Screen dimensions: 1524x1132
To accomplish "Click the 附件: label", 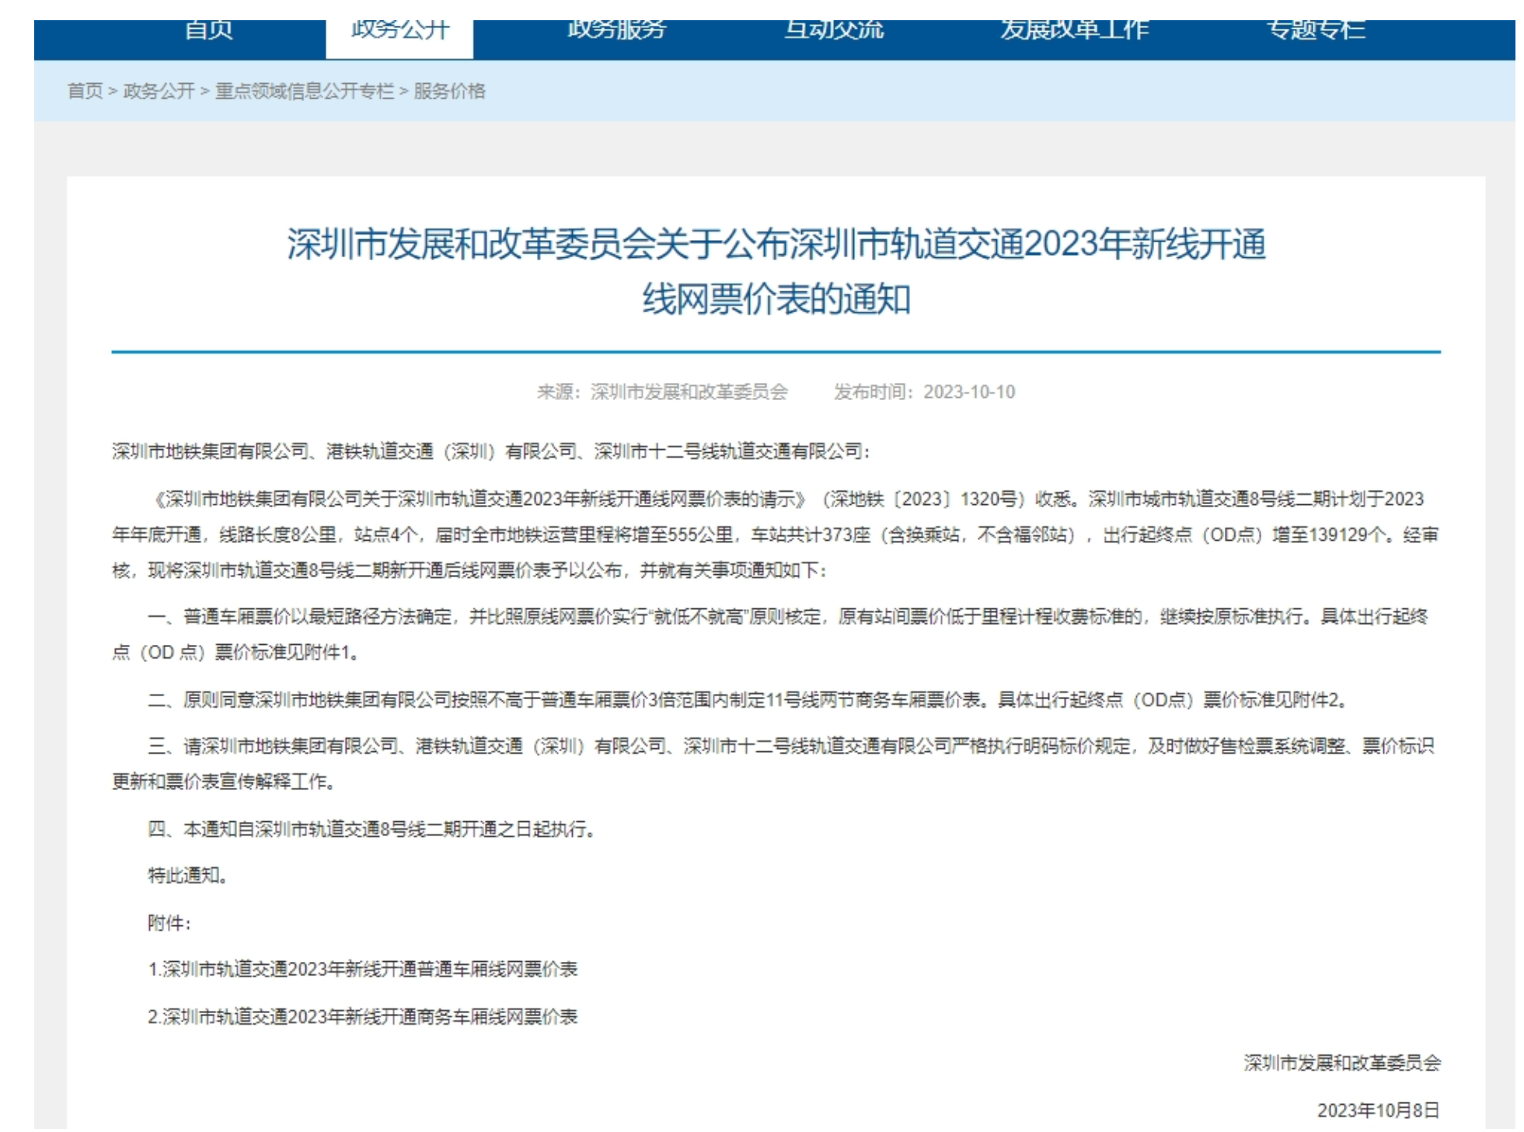I will 169,923.
